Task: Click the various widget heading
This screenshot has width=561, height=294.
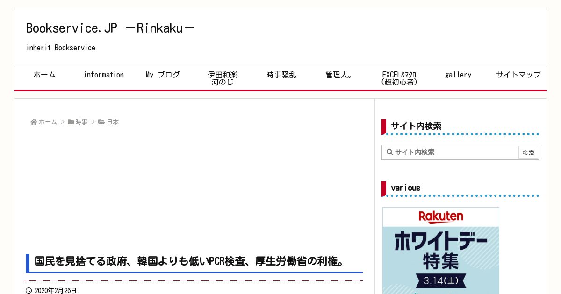Action: (405, 188)
